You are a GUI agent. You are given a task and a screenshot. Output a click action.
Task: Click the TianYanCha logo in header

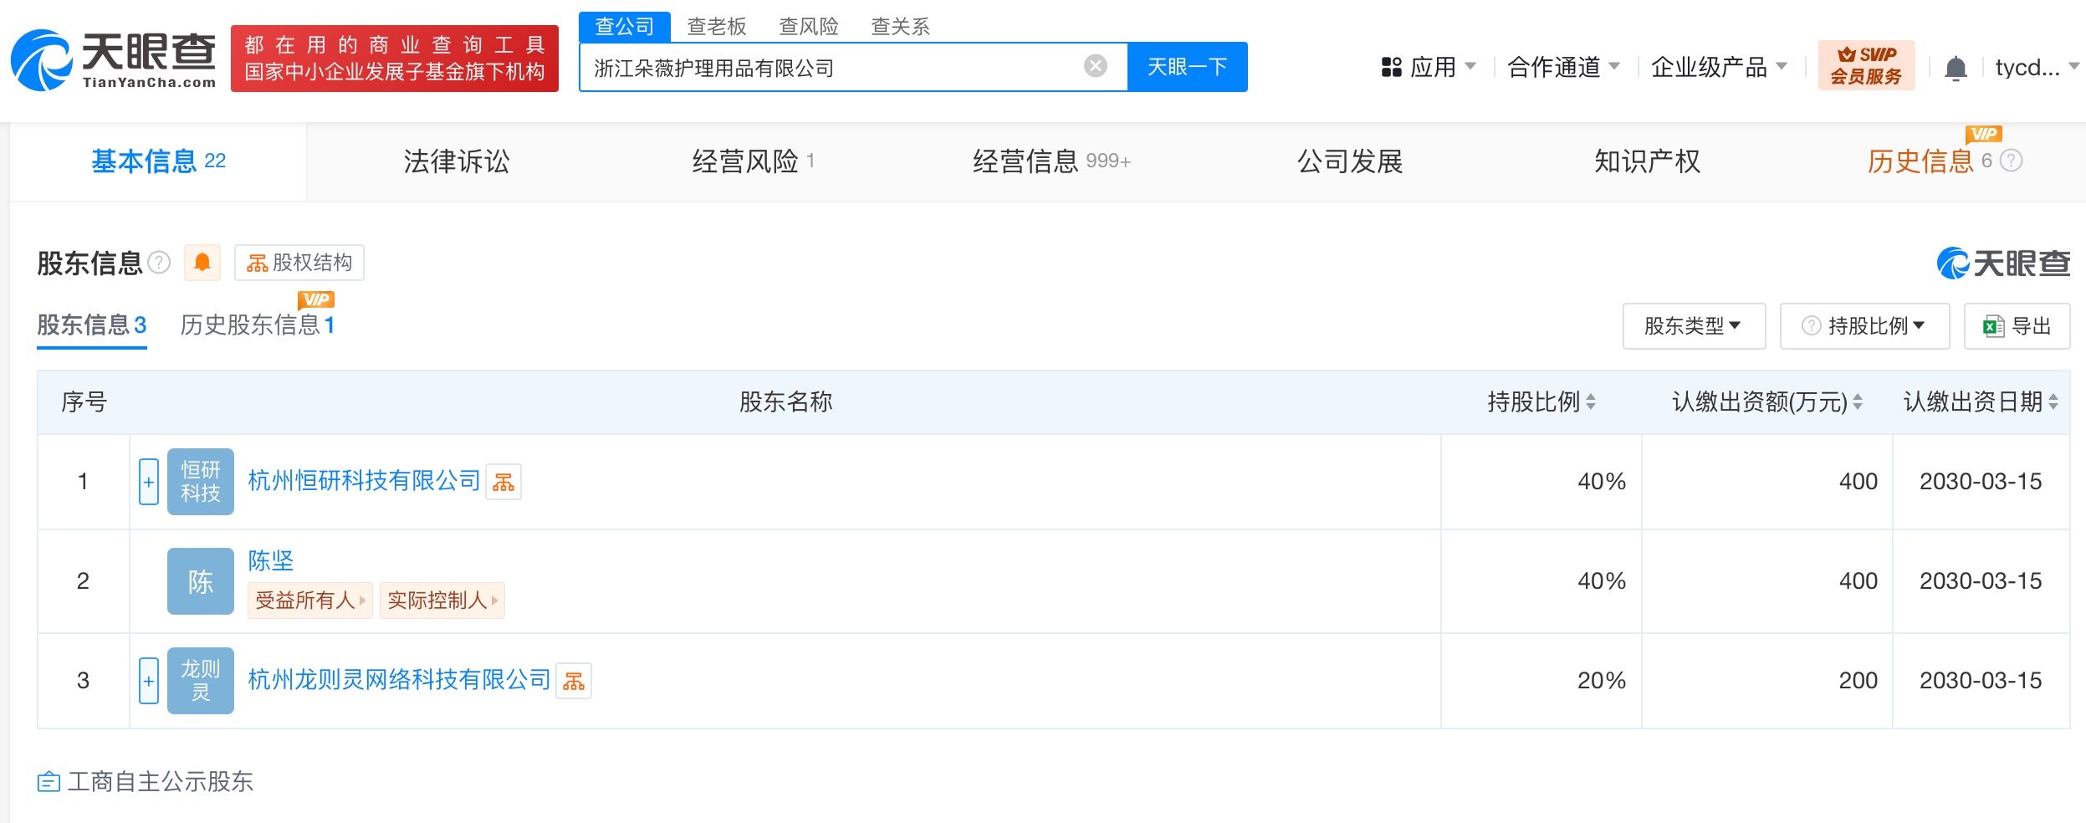(113, 60)
